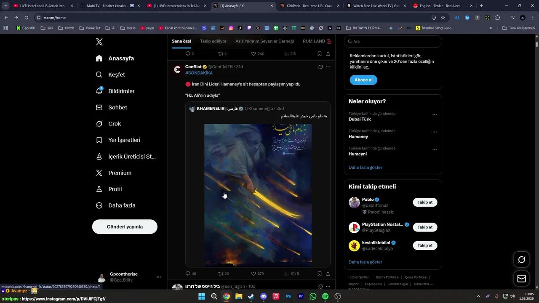
Task: Switch to the Sana özel tab
Action: 181,41
